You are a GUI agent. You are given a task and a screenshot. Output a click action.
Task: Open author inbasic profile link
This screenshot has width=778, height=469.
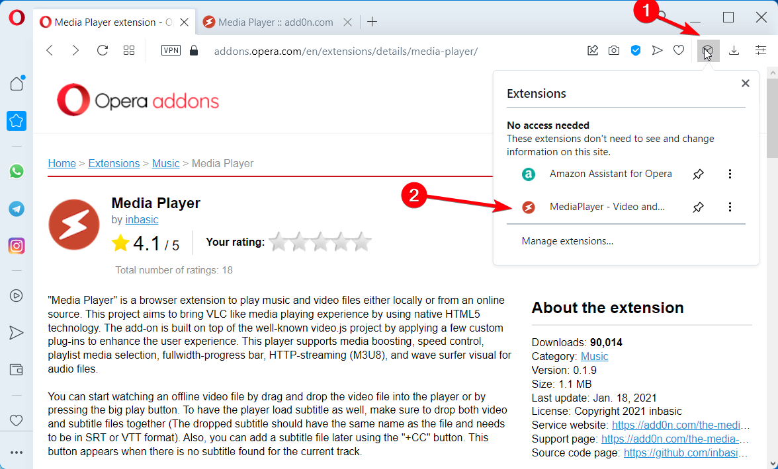(142, 219)
